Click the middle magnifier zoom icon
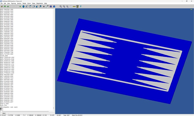Image resolution: width=194 pixels, height=116 pixels. 64,6
